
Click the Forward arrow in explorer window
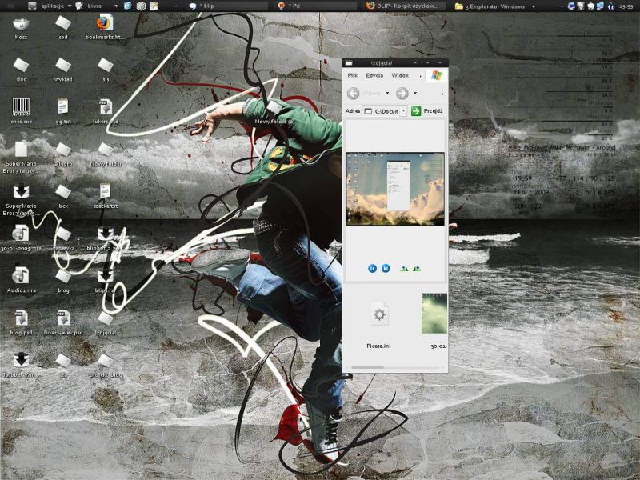402,94
